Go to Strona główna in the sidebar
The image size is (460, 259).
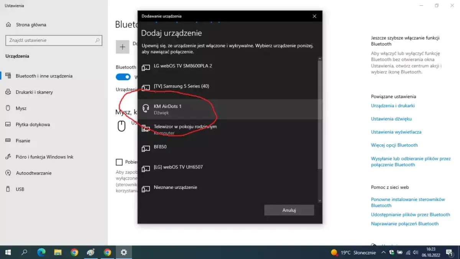pos(27,24)
